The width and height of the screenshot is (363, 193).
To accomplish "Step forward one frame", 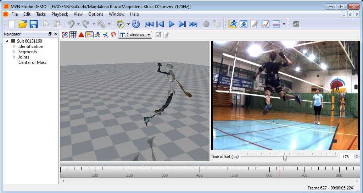I will tap(182, 24).
